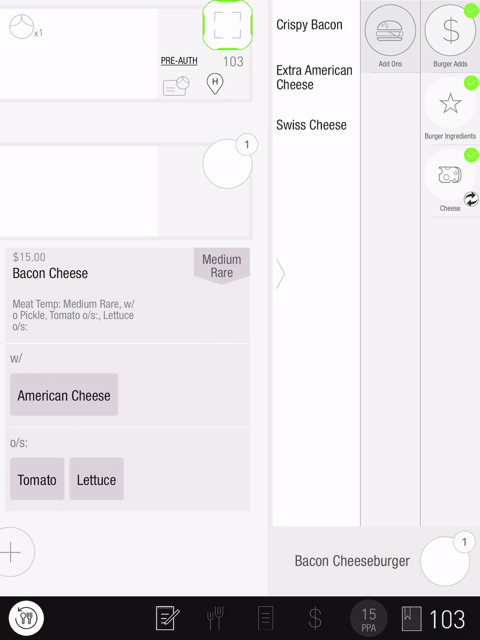Choose Crispy Bacon from the list
This screenshot has height=640, width=480.
pos(309,25)
